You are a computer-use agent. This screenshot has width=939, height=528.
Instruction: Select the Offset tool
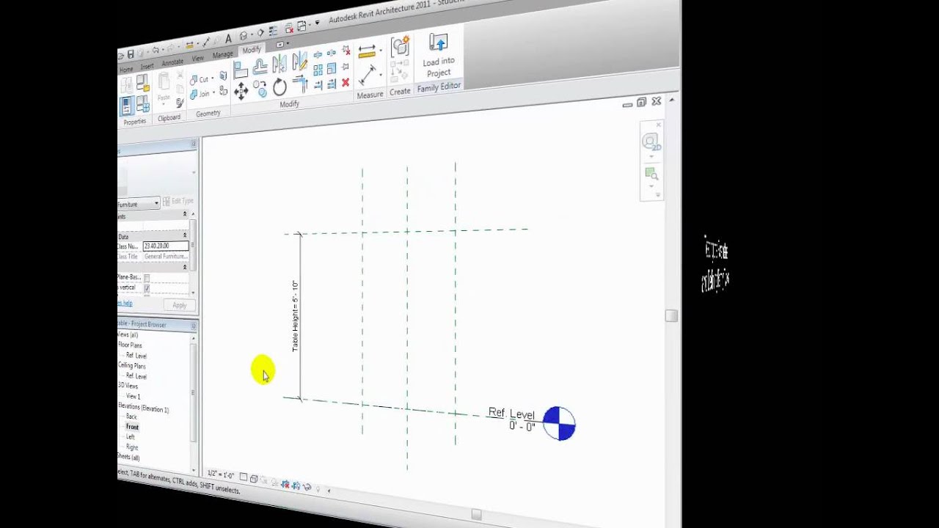tap(260, 67)
